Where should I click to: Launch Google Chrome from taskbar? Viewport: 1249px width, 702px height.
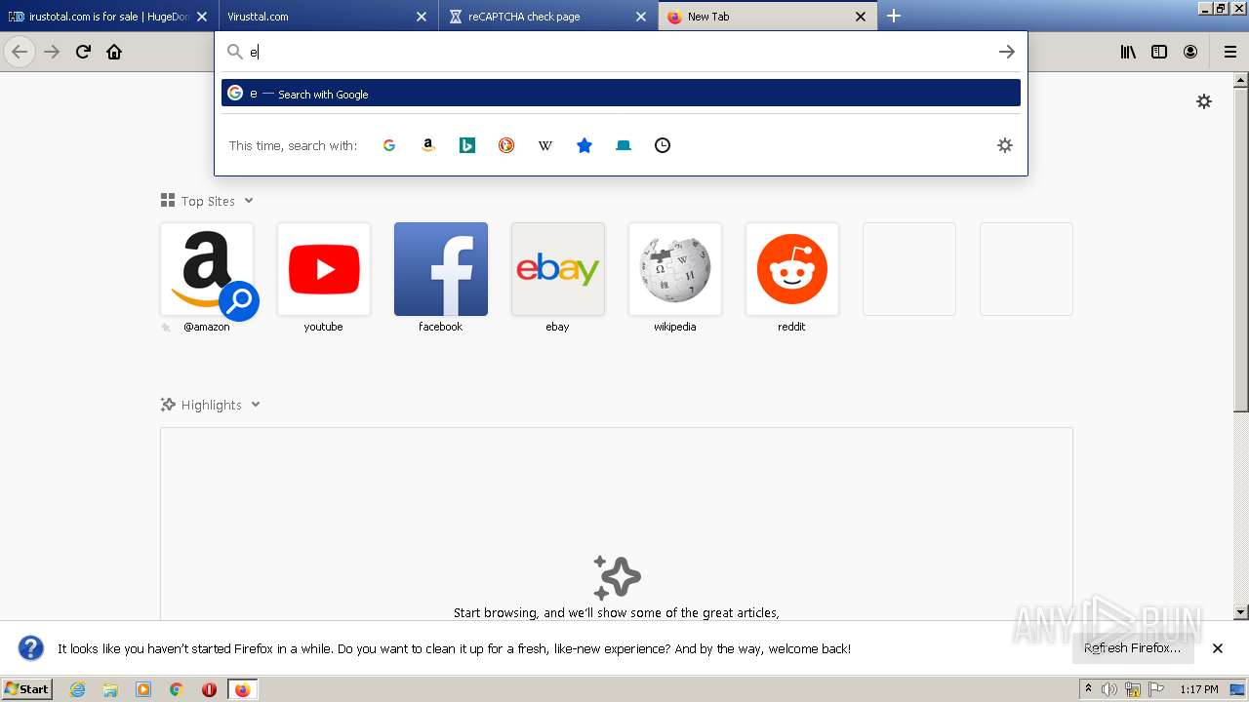[177, 689]
